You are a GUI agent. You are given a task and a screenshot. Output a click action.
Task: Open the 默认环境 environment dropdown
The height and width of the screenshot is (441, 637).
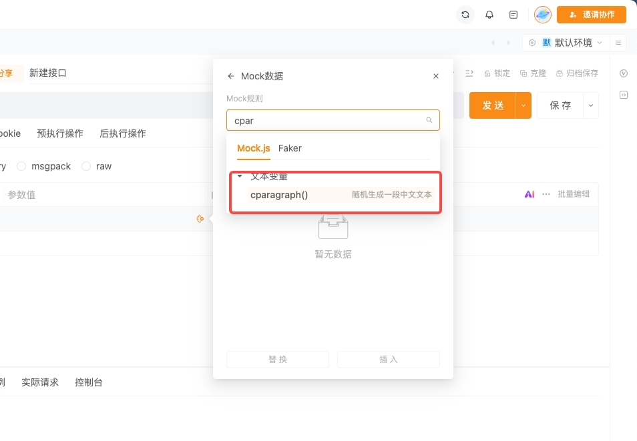tap(572, 42)
